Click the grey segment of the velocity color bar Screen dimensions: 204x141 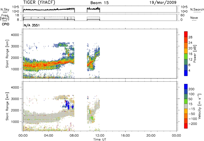coord(186,106)
